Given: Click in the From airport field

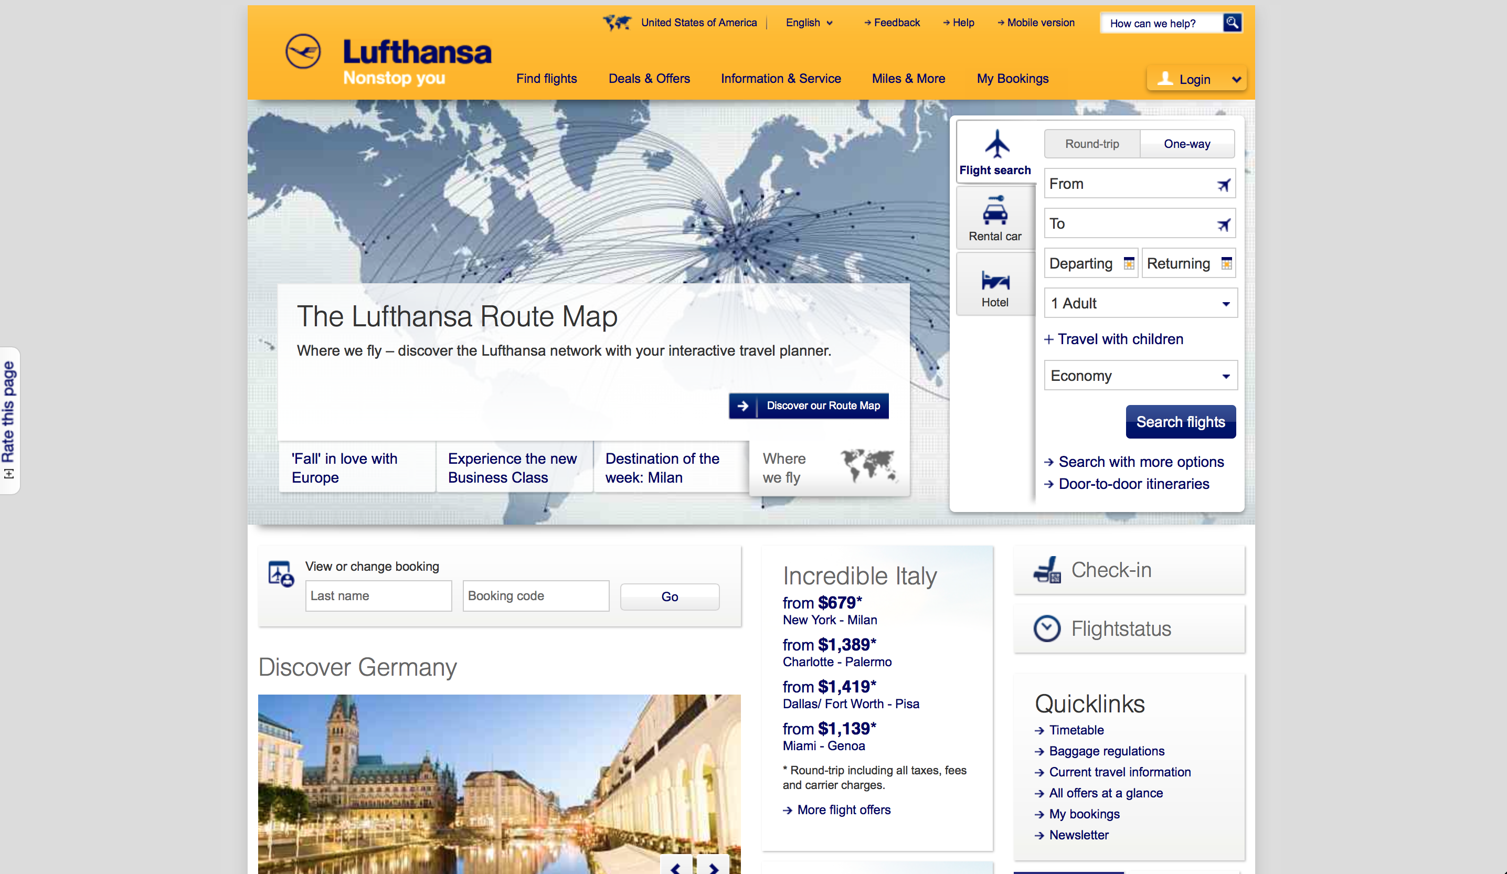Looking at the screenshot, I should pyautogui.click(x=1139, y=184).
